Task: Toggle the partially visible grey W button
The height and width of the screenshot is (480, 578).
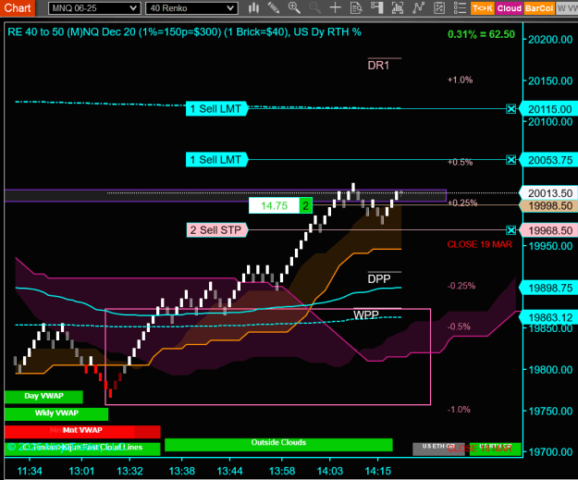Action: (567, 8)
